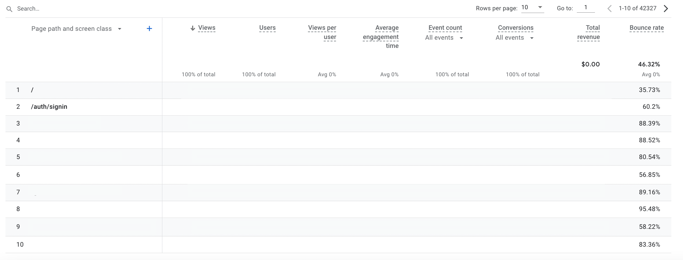Image resolution: width=683 pixels, height=260 pixels.
Task: Sort by Average engagement time column
Action: pos(381,37)
